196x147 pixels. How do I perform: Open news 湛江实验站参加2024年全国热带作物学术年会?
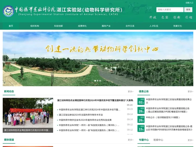81,115
